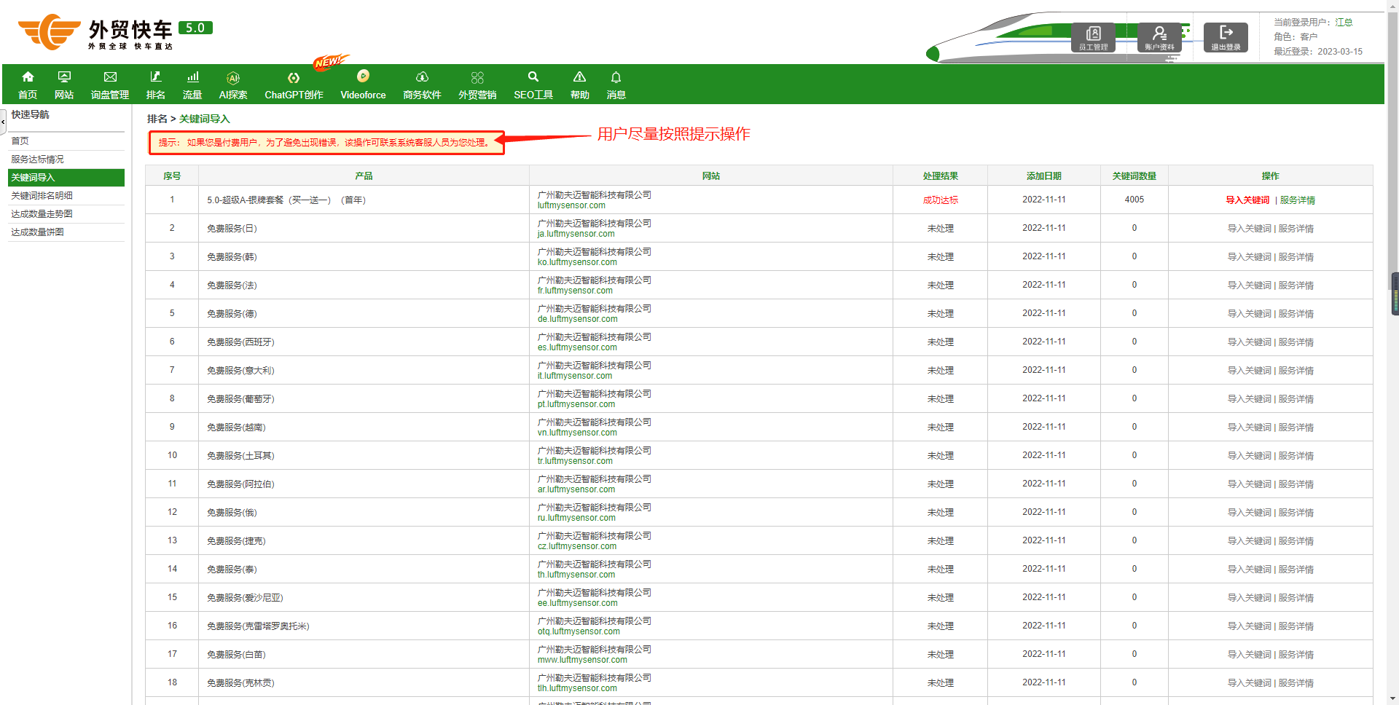Select 关键词导入 in the sidebar
Image resolution: width=1399 pixels, height=705 pixels.
pyautogui.click(x=66, y=178)
